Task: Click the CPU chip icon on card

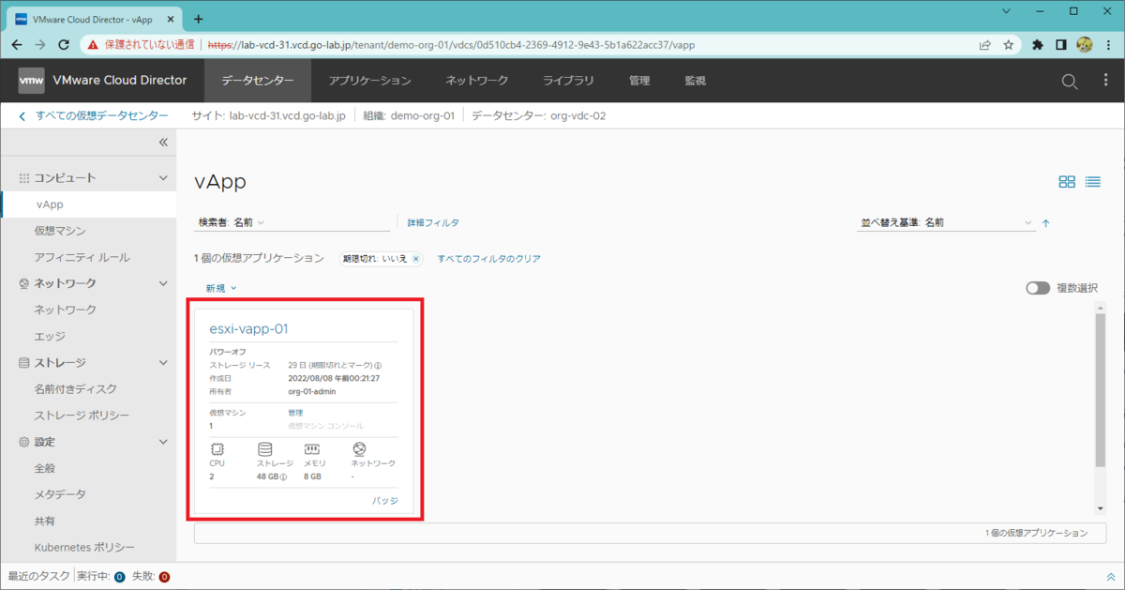Action: [x=217, y=449]
